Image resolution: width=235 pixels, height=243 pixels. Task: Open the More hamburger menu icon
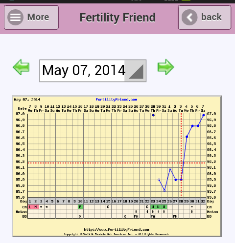[15, 17]
